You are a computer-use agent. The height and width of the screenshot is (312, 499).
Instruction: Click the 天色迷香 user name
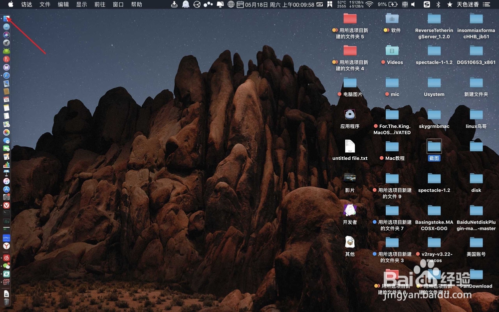(468, 4)
